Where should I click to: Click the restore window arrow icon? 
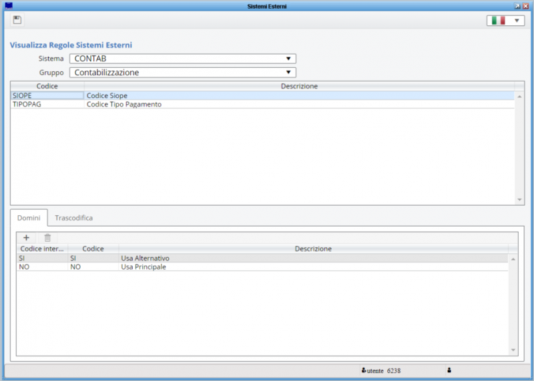click(517, 6)
